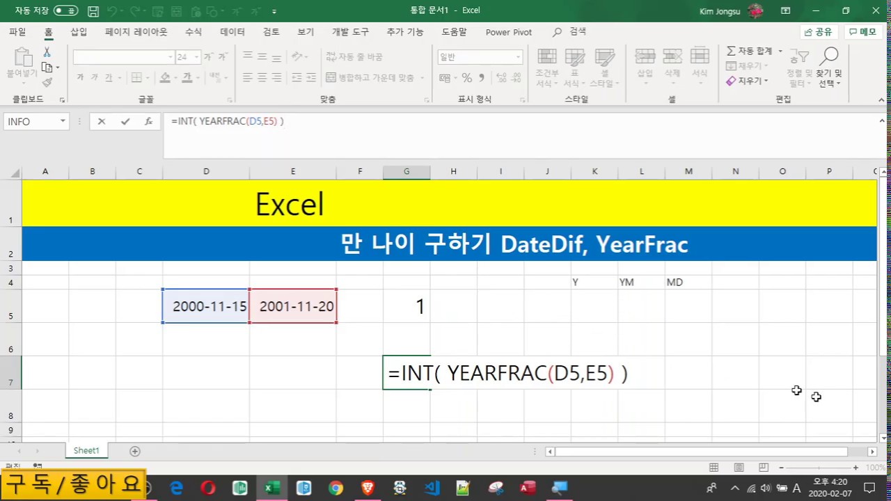Click the borders icon
Screen dimensions: 891x501
click(136, 78)
